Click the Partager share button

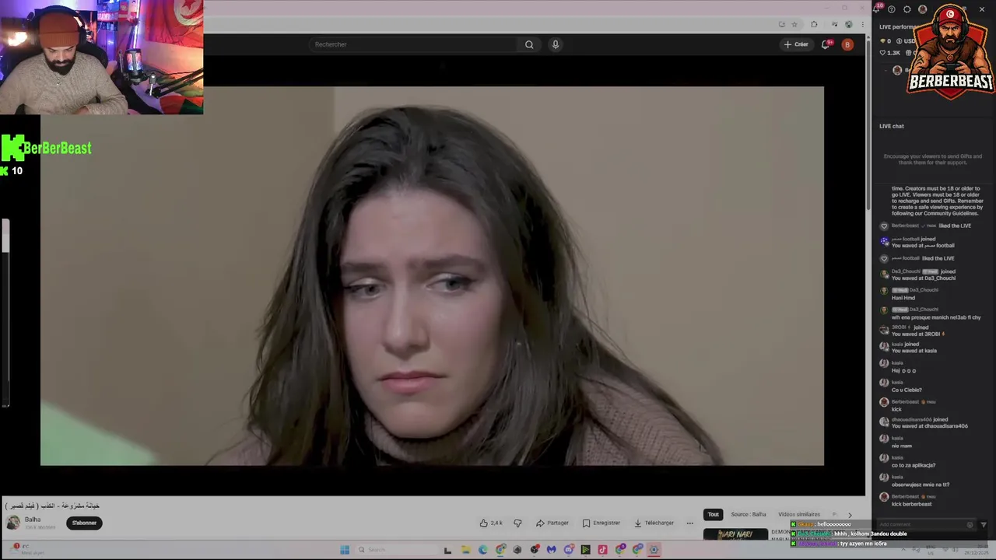(552, 523)
